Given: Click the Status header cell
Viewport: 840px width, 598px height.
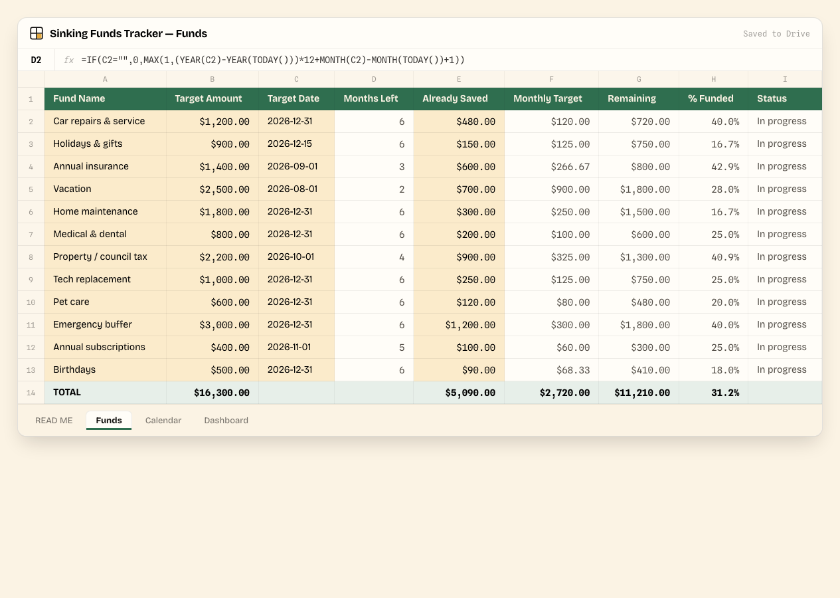Looking at the screenshot, I should [x=785, y=99].
